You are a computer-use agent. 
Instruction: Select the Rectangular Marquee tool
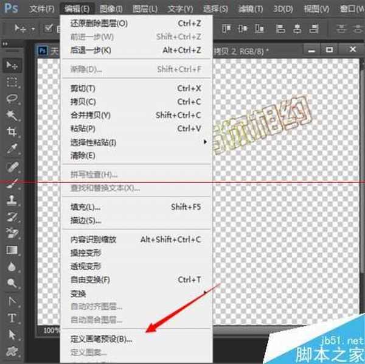(x=12, y=82)
